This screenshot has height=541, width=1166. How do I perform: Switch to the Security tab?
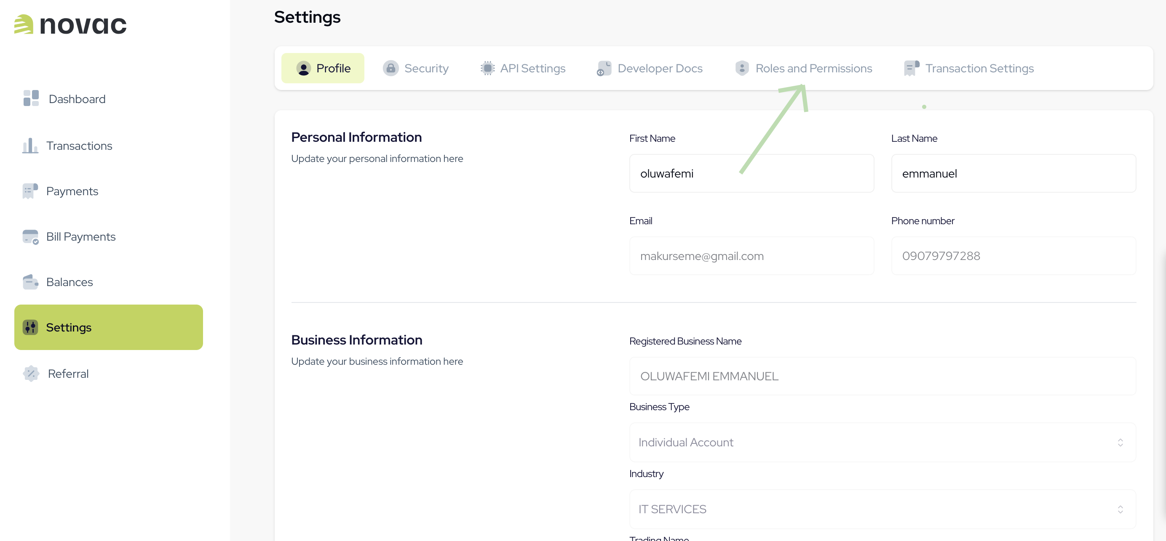pos(426,68)
